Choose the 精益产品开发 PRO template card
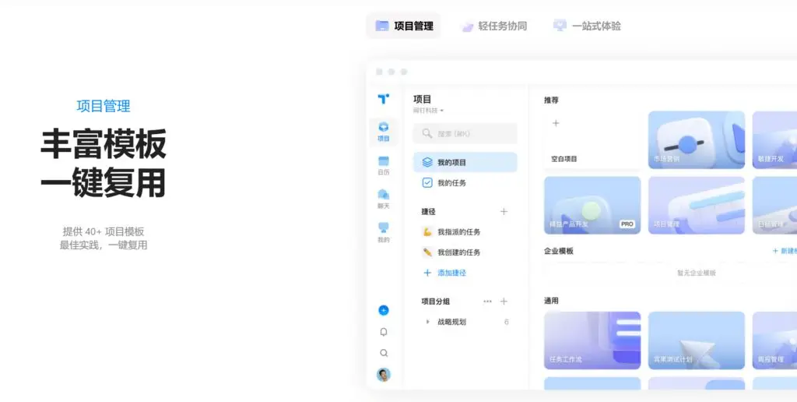Image resolution: width=797 pixels, height=402 pixels. tap(592, 206)
